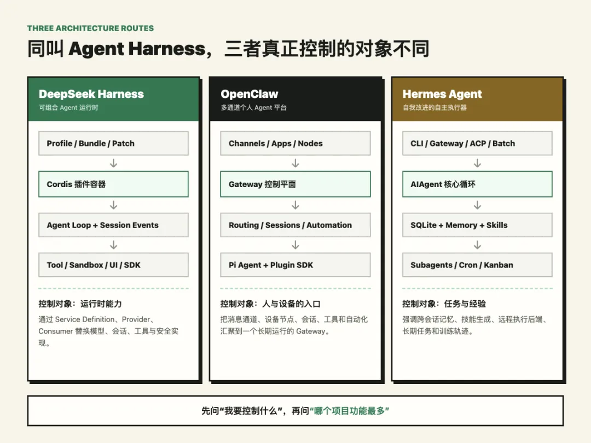This screenshot has height=443, width=591.
Task: Click the Pi Agent + Plugin SDK box
Action: click(x=296, y=265)
